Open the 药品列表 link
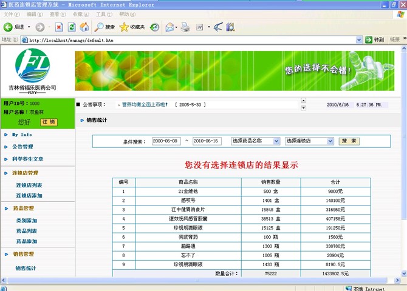The image size is (407, 291). point(27,231)
